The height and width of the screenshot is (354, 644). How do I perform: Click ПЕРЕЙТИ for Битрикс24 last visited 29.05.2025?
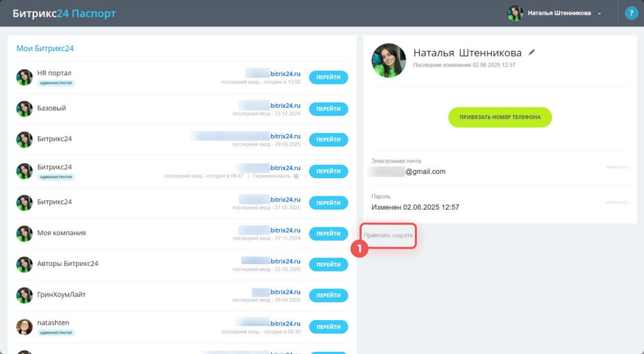[329, 140]
